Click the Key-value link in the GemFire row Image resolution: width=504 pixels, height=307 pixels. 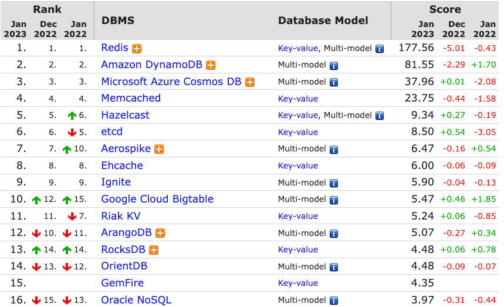point(298,283)
